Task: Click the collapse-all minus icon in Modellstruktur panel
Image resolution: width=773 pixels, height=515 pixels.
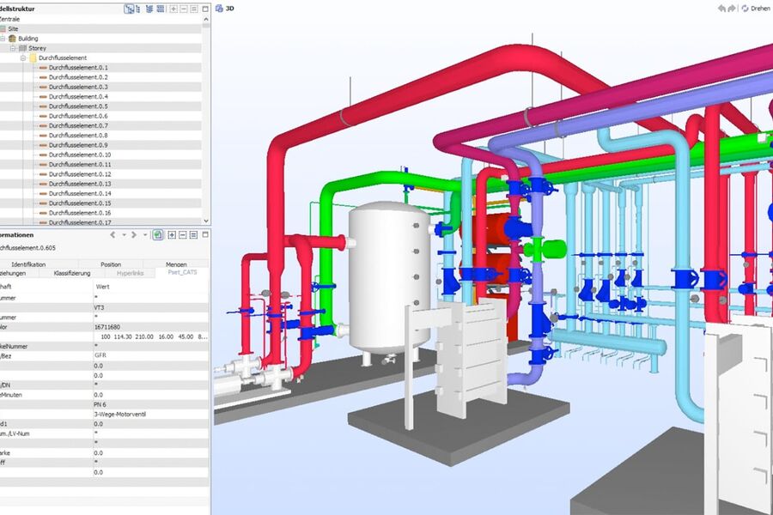Action: tap(184, 9)
